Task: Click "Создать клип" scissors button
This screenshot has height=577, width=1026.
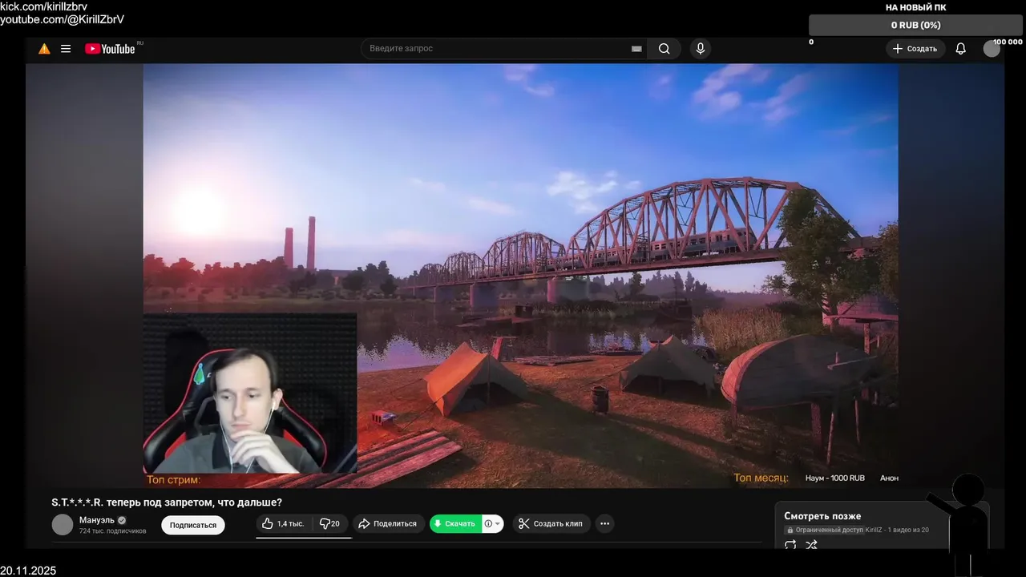Action: [x=551, y=523]
